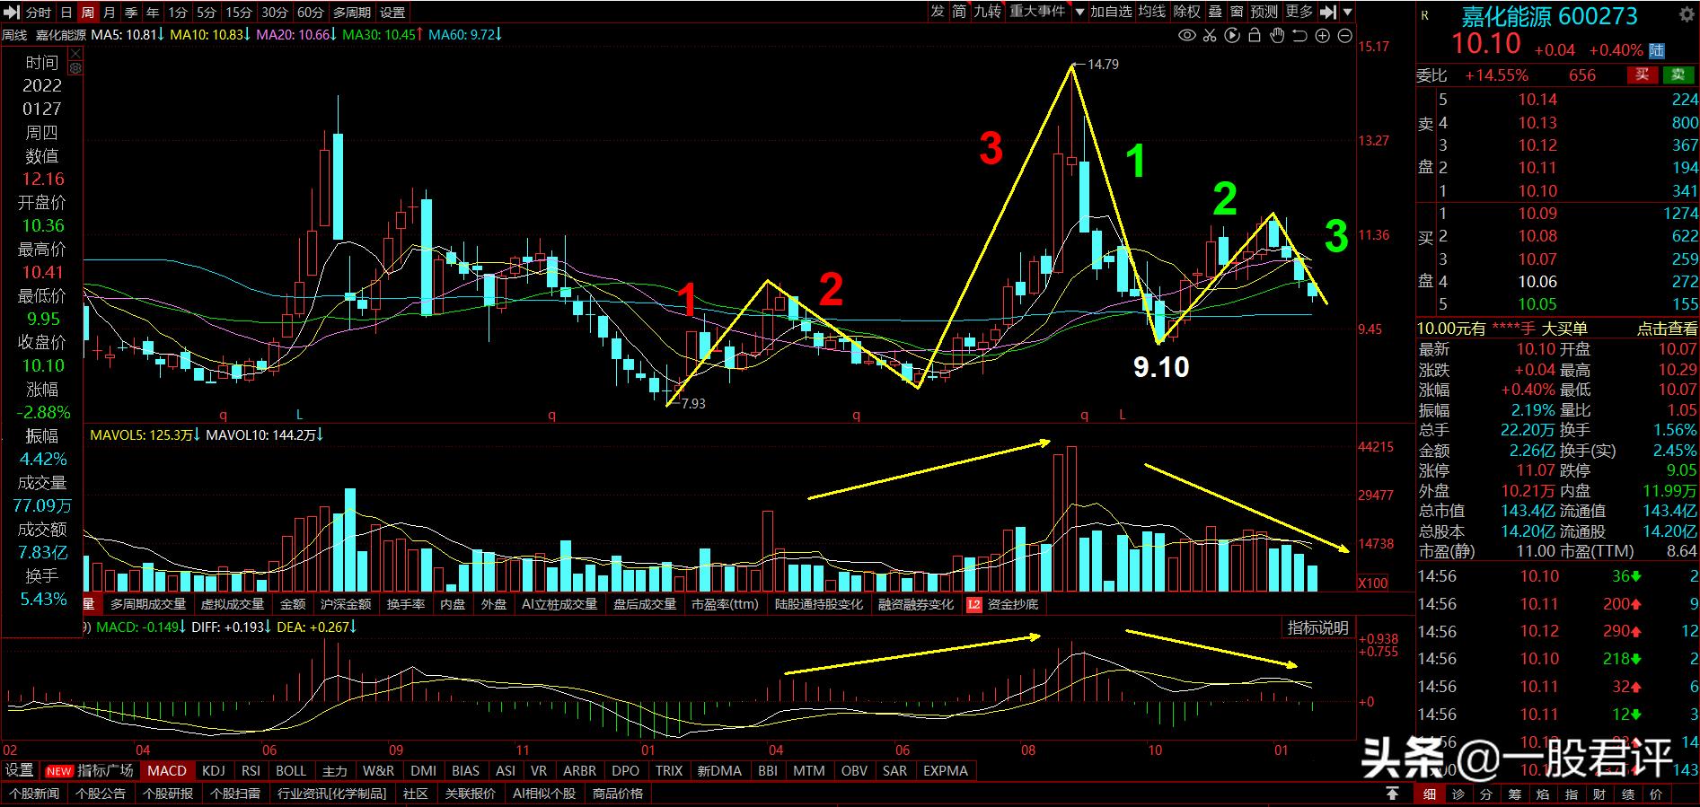Image resolution: width=1700 pixels, height=807 pixels.
Task: Click the 发 toolbar button
Action: (x=938, y=12)
